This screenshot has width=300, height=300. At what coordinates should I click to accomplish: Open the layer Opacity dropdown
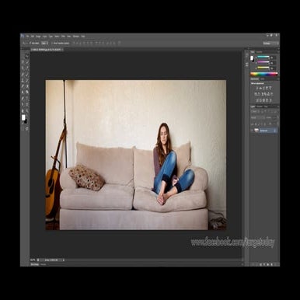tap(275, 117)
